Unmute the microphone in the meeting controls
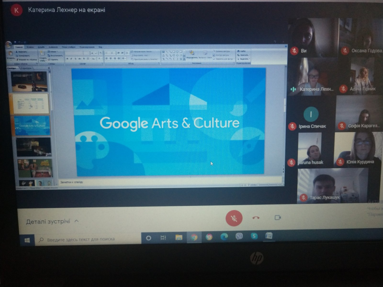The image size is (383, 287). 234,218
